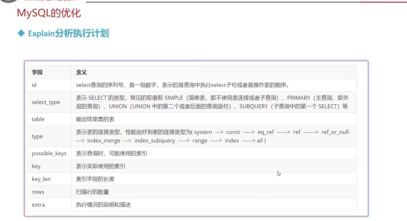Viewport: 407px width, 221px height.
Task: Click 'range' in the type description
Action: [200, 141]
